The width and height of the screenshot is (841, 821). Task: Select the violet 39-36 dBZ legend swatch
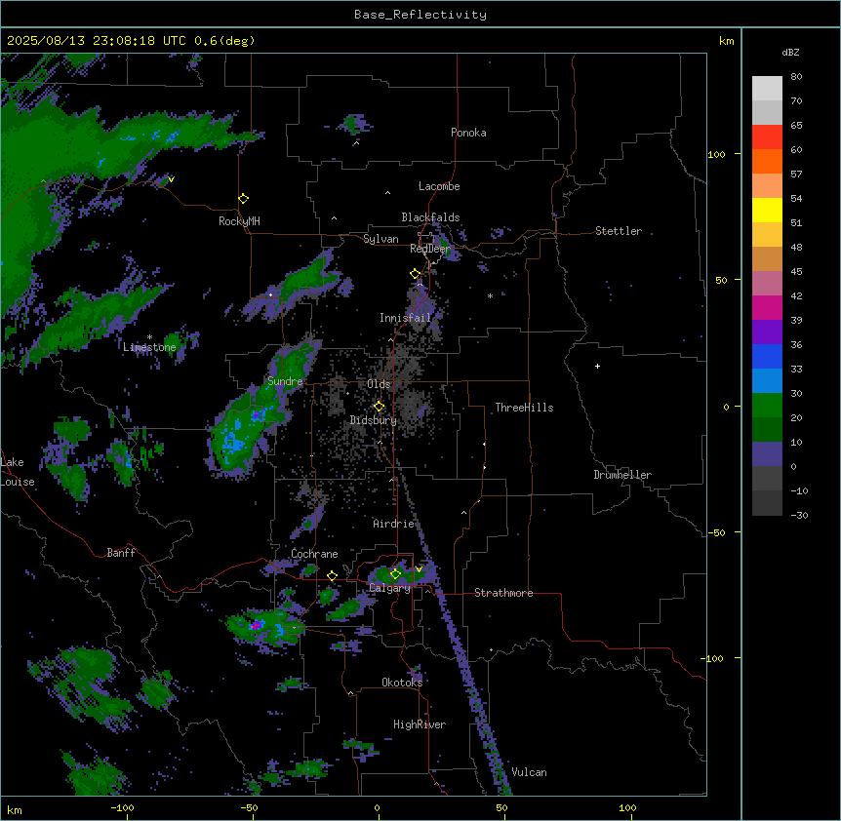(x=767, y=332)
